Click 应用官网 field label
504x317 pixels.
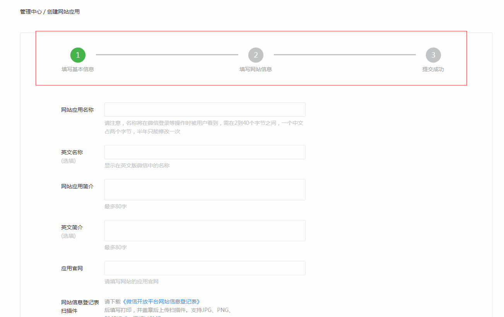[x=72, y=268]
